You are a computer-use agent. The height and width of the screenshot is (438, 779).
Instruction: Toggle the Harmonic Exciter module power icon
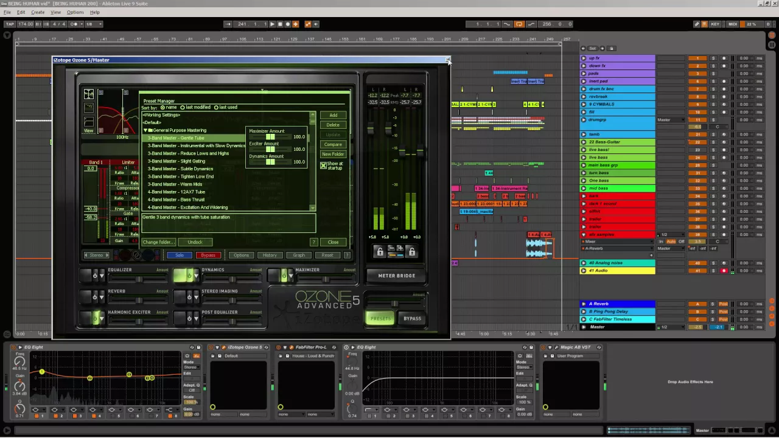[x=95, y=318]
